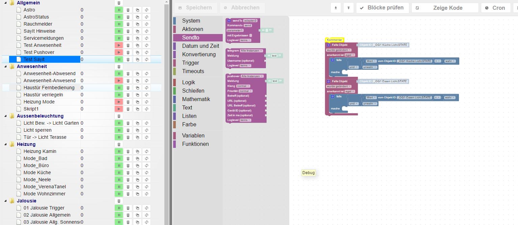Click the Cron button
Viewport: 518px width, 225px height.
(495, 8)
